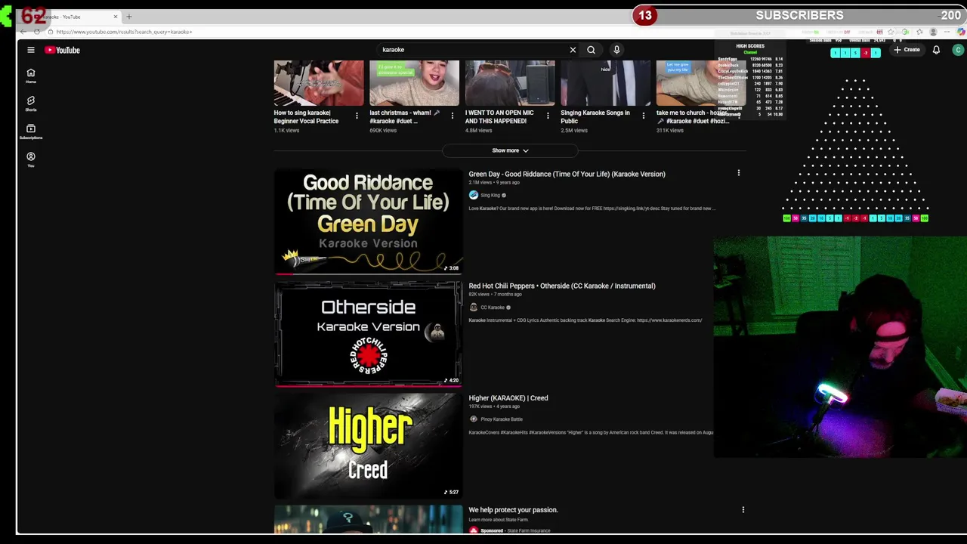Image resolution: width=967 pixels, height=544 pixels.
Task: Open take me to church short title
Action: [x=694, y=117]
